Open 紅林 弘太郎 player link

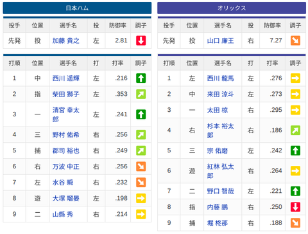coord(221,171)
